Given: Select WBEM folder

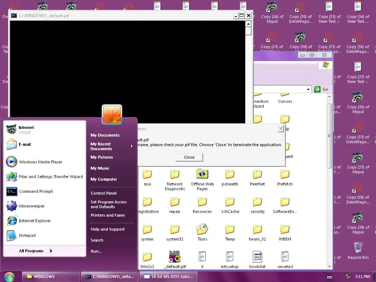Looking at the screenshot, I should (285, 233).
